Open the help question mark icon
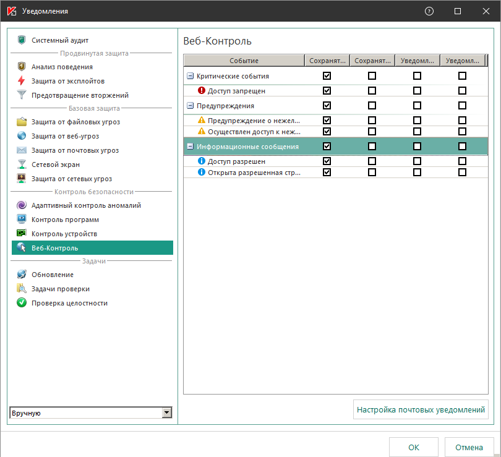 [429, 11]
